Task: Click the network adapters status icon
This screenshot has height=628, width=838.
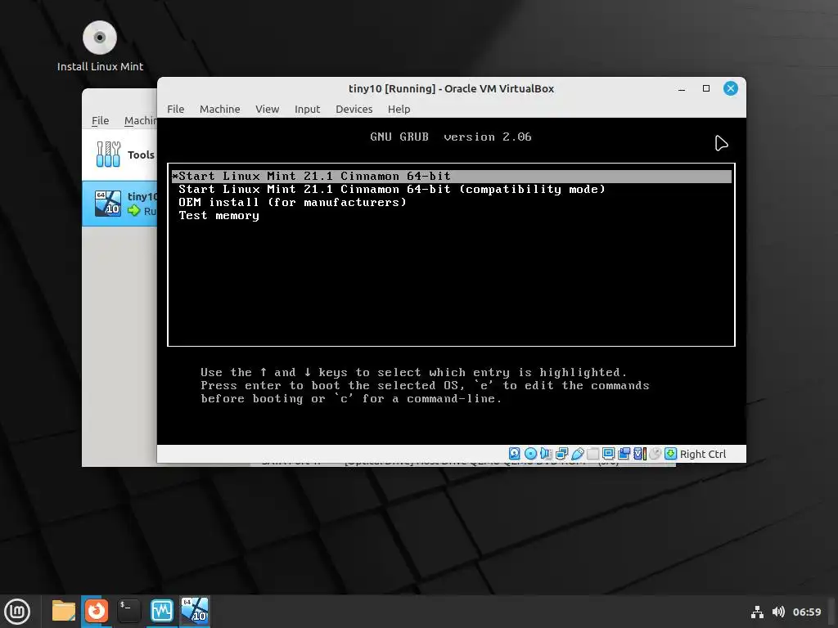Action: coord(561,454)
